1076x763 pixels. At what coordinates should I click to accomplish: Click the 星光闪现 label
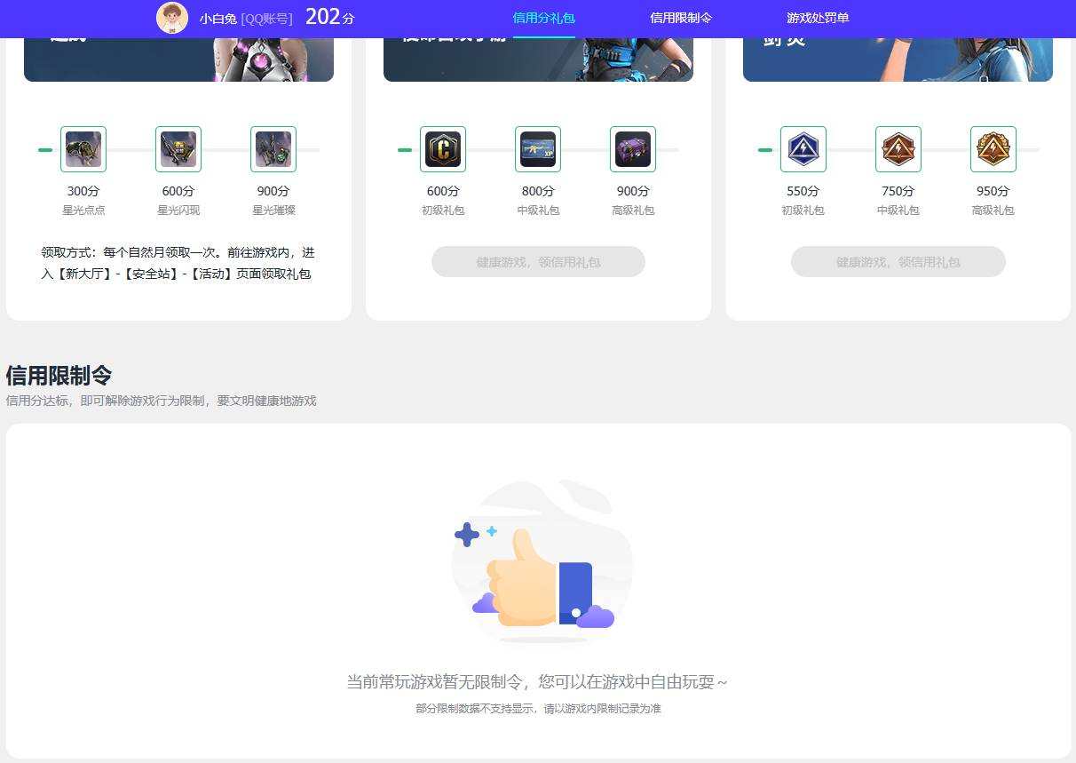click(x=178, y=211)
